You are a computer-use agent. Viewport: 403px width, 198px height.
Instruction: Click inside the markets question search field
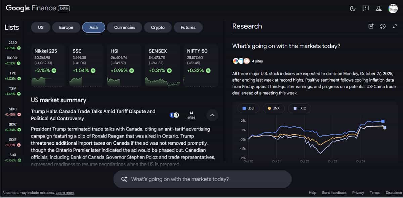201,180
